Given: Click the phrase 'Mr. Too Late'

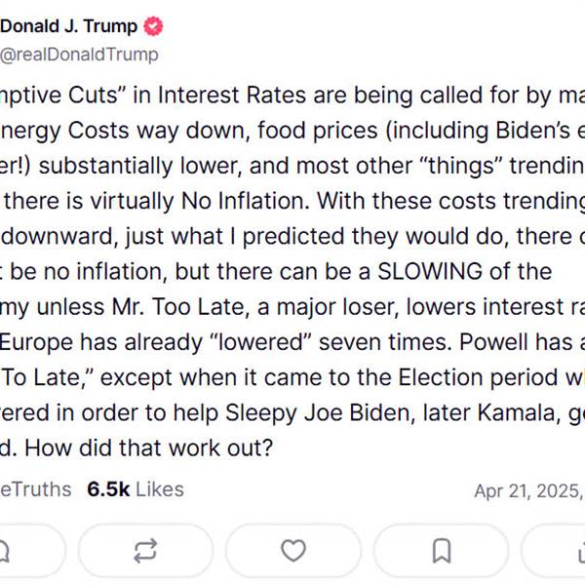Looking at the screenshot, I should [x=181, y=307].
